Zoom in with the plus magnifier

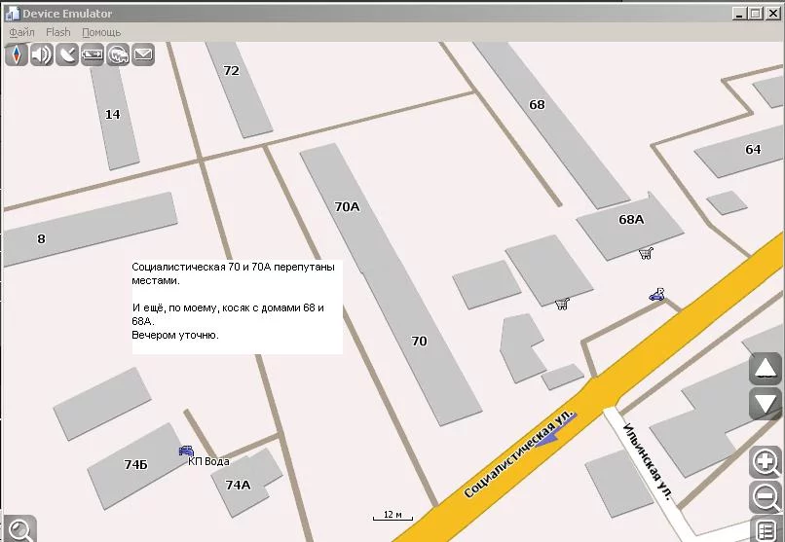click(766, 463)
